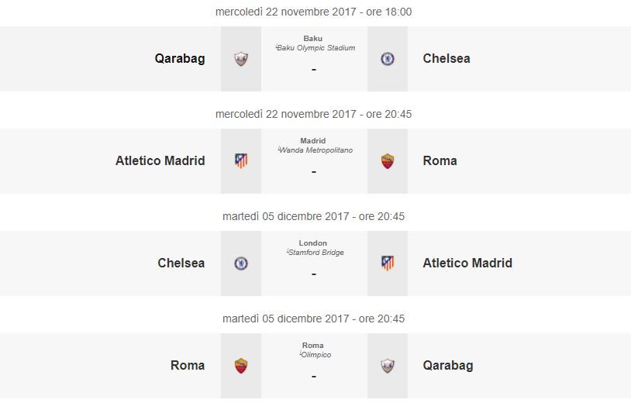Click home team Chelsea on 05 dicembre

(181, 263)
